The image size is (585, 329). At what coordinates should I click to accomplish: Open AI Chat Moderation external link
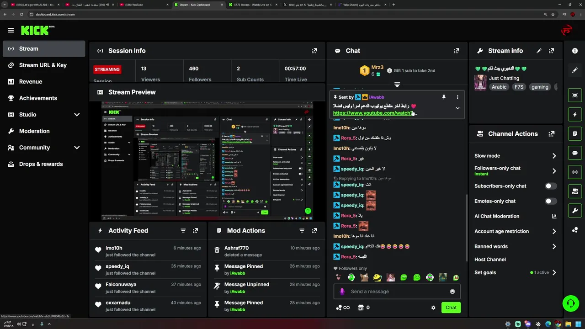(x=554, y=216)
